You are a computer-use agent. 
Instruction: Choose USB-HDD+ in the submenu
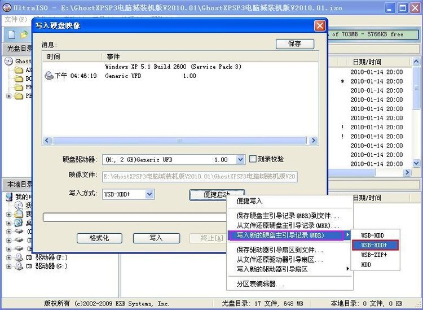pyautogui.click(x=375, y=245)
